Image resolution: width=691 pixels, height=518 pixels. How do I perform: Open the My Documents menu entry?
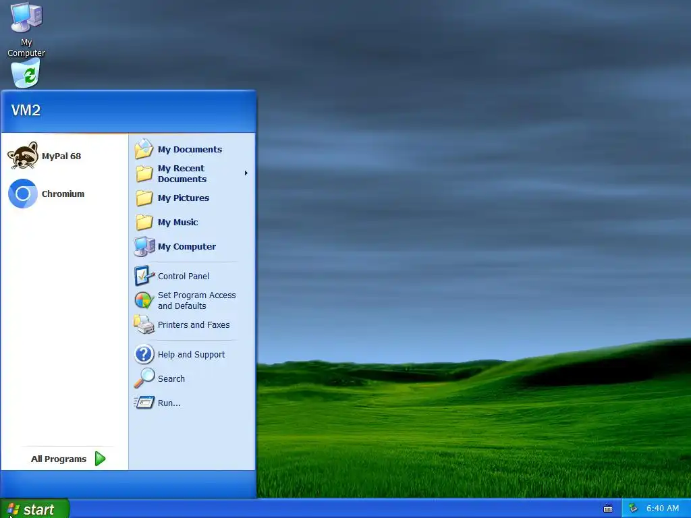click(190, 149)
